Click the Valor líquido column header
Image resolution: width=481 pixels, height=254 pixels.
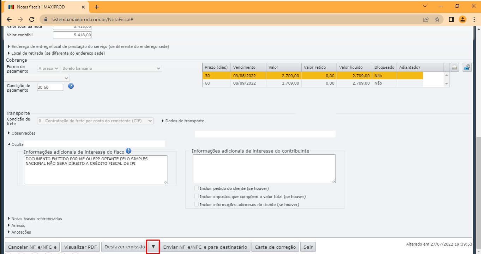pyautogui.click(x=354, y=67)
